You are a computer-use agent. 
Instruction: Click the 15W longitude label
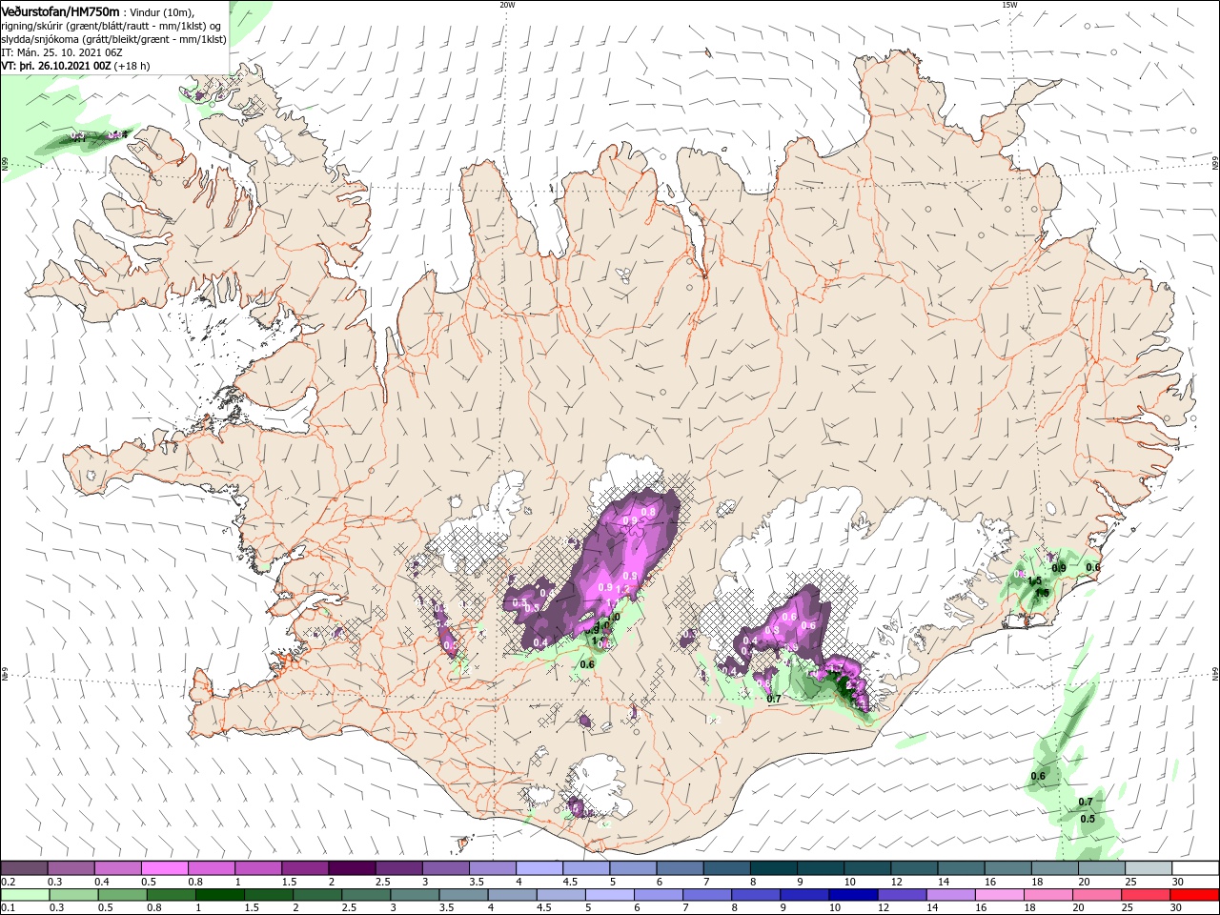tap(1008, 5)
